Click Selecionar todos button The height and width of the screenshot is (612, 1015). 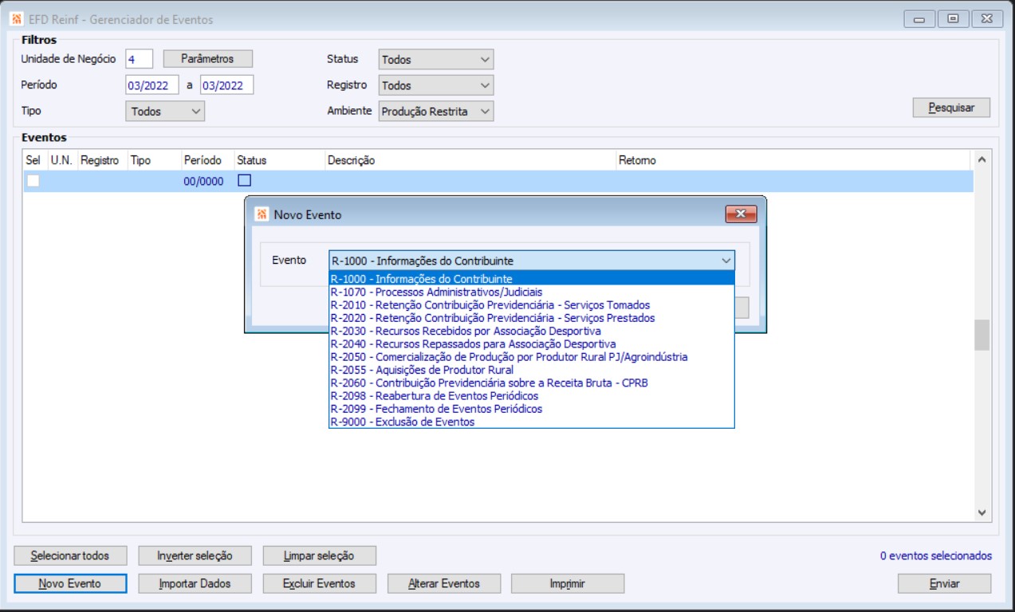coord(69,555)
